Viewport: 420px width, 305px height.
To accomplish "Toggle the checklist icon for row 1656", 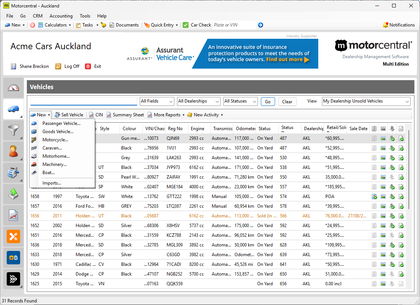I will [374, 216].
